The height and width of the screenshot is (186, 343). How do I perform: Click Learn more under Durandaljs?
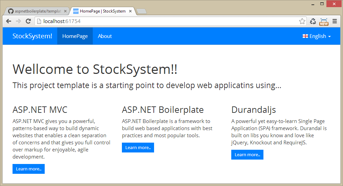(248, 155)
